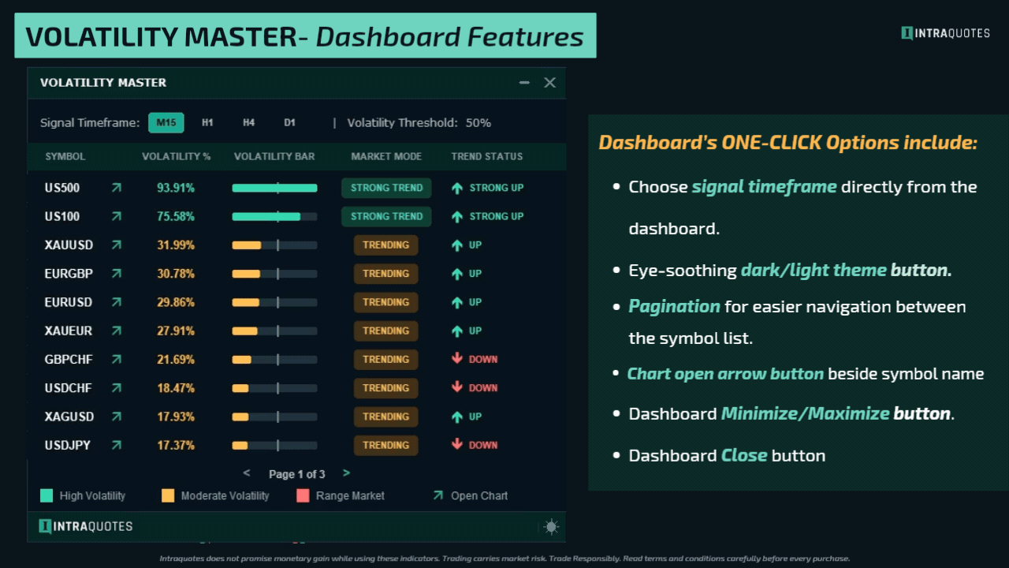The height and width of the screenshot is (568, 1009).
Task: Open the USDCHF chart arrow
Action: (117, 388)
